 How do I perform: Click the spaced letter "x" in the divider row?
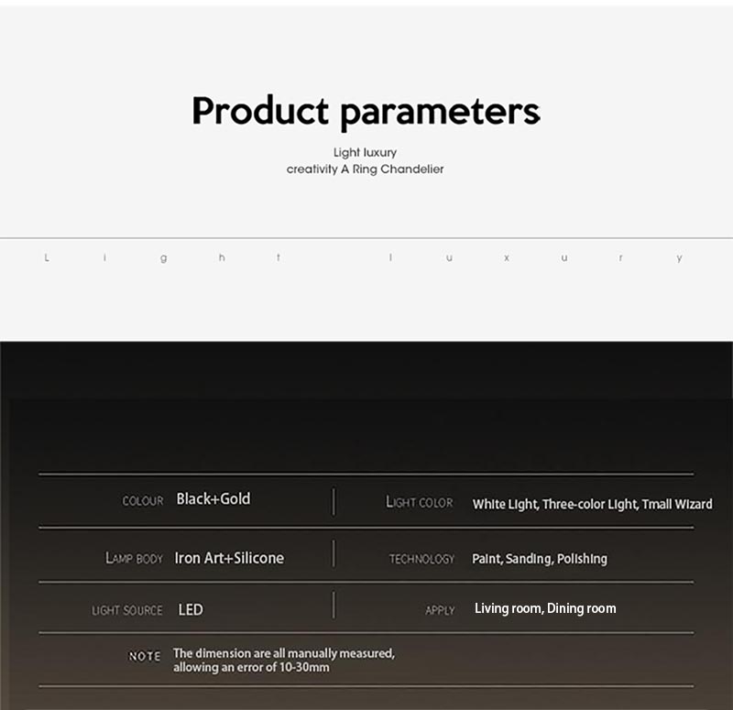pos(506,258)
